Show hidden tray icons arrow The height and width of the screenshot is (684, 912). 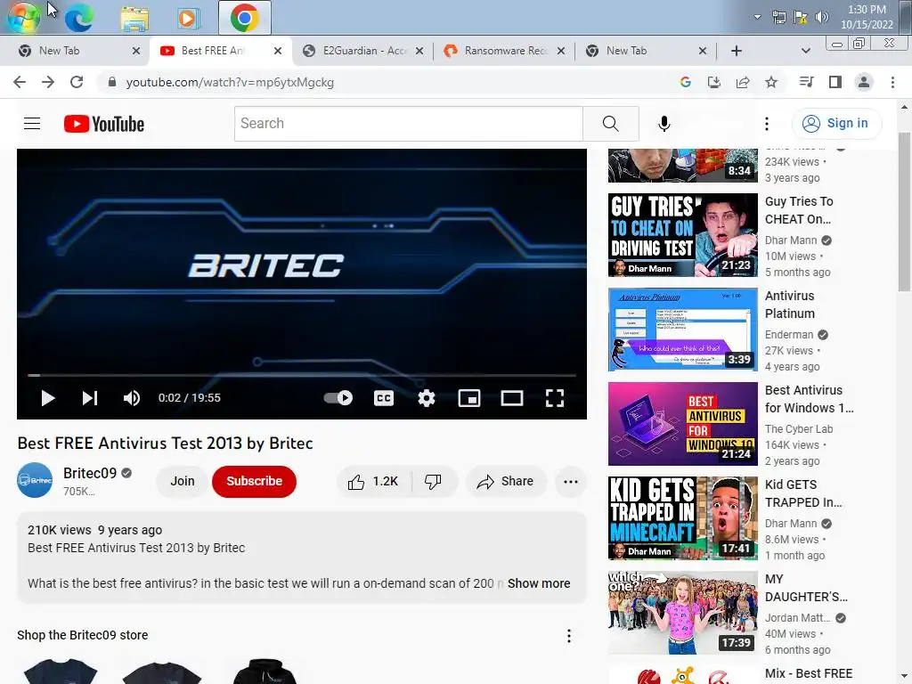757,17
